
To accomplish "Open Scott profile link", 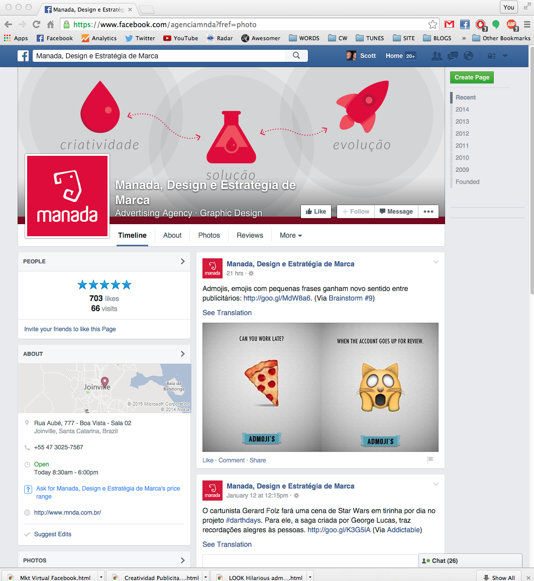I will click(361, 56).
